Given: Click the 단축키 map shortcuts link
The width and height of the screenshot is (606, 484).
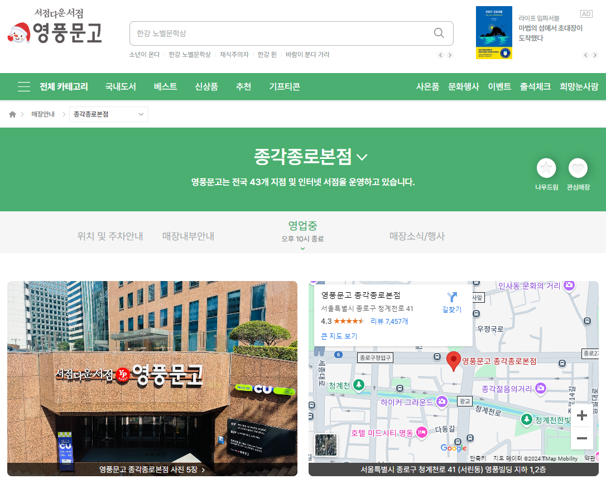Looking at the screenshot, I should [x=478, y=458].
